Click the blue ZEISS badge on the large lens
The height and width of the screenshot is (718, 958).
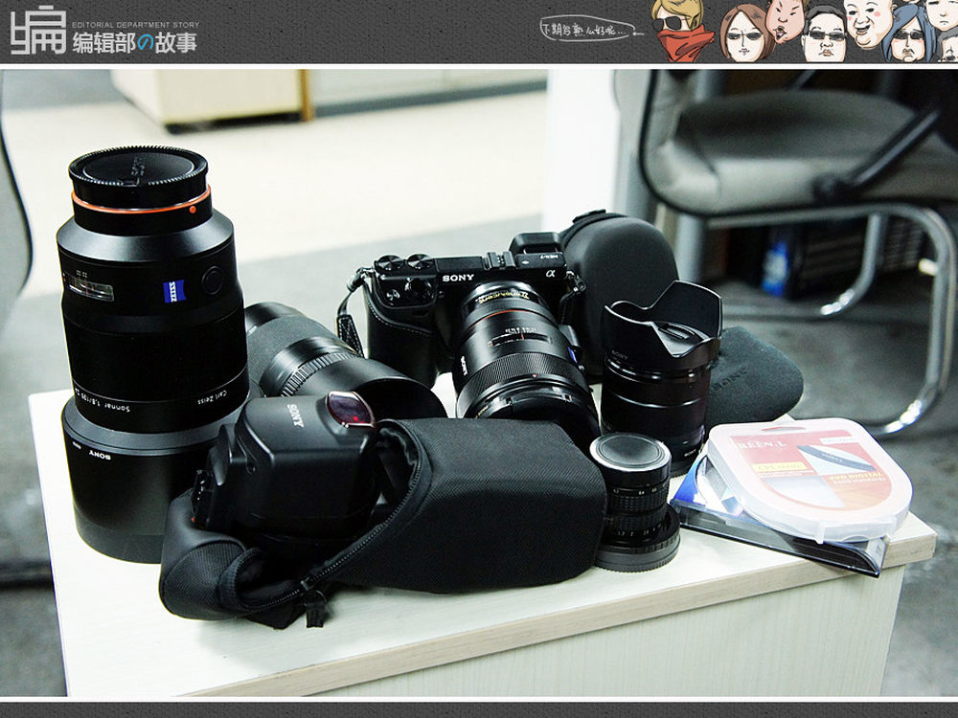[174, 291]
